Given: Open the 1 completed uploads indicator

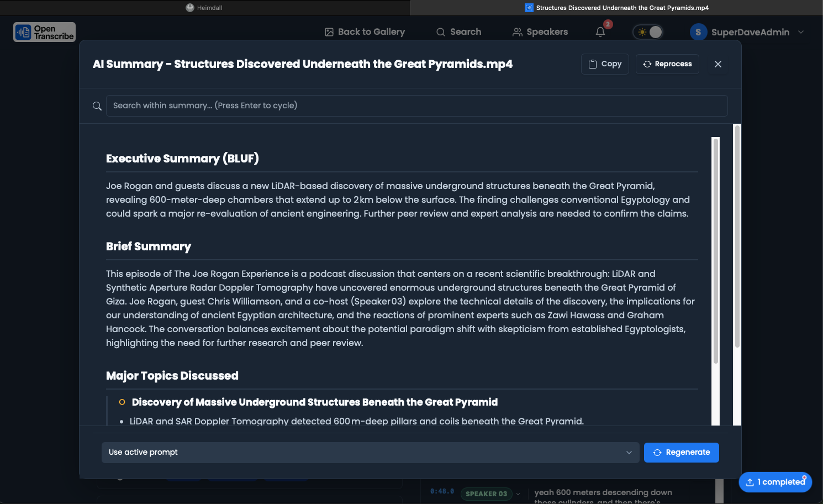Looking at the screenshot, I should pos(775,482).
